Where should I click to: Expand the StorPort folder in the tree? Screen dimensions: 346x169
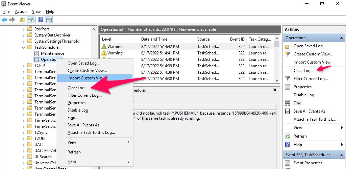coord(23,29)
